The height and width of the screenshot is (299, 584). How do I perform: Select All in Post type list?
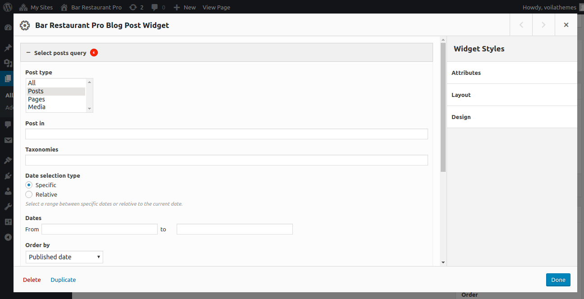(56, 83)
